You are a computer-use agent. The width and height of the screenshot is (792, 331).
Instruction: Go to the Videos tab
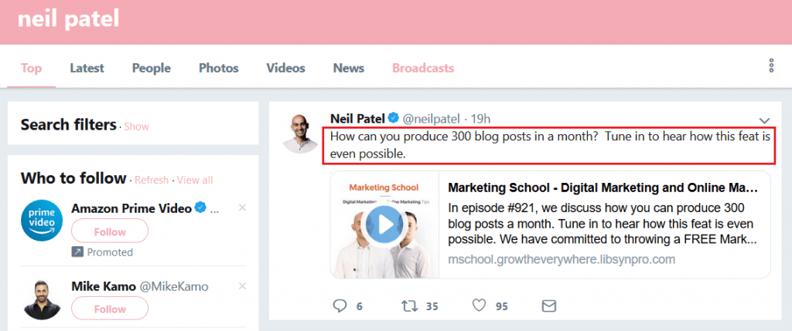coord(286,68)
